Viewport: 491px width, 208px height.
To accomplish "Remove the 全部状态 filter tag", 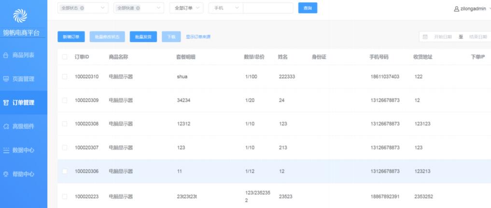I will pos(82,8).
